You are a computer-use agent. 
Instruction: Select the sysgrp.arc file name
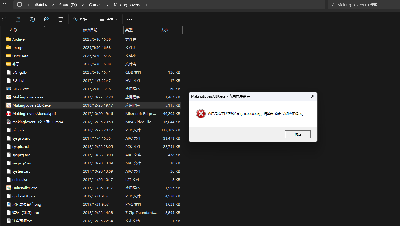coord(21,138)
